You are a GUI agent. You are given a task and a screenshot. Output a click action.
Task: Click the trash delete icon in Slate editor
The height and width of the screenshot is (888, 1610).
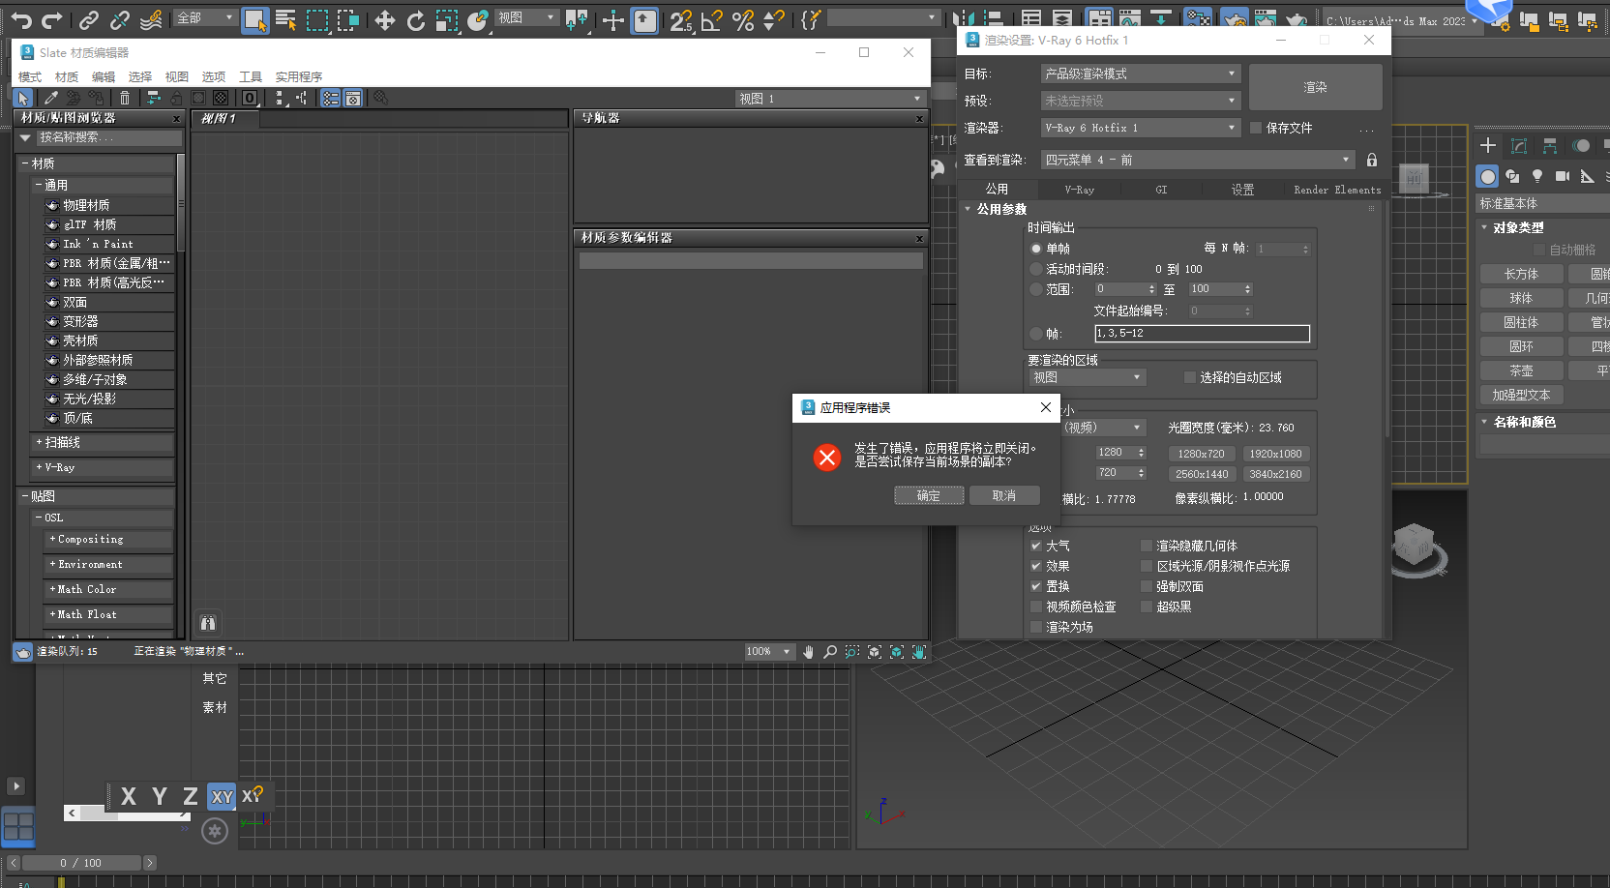(x=125, y=98)
